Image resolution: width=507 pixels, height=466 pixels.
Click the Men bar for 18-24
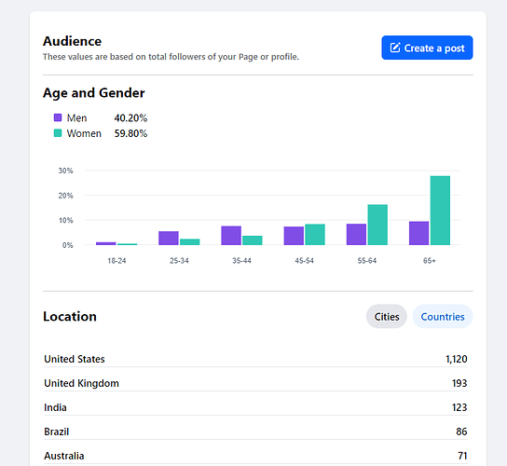click(106, 243)
